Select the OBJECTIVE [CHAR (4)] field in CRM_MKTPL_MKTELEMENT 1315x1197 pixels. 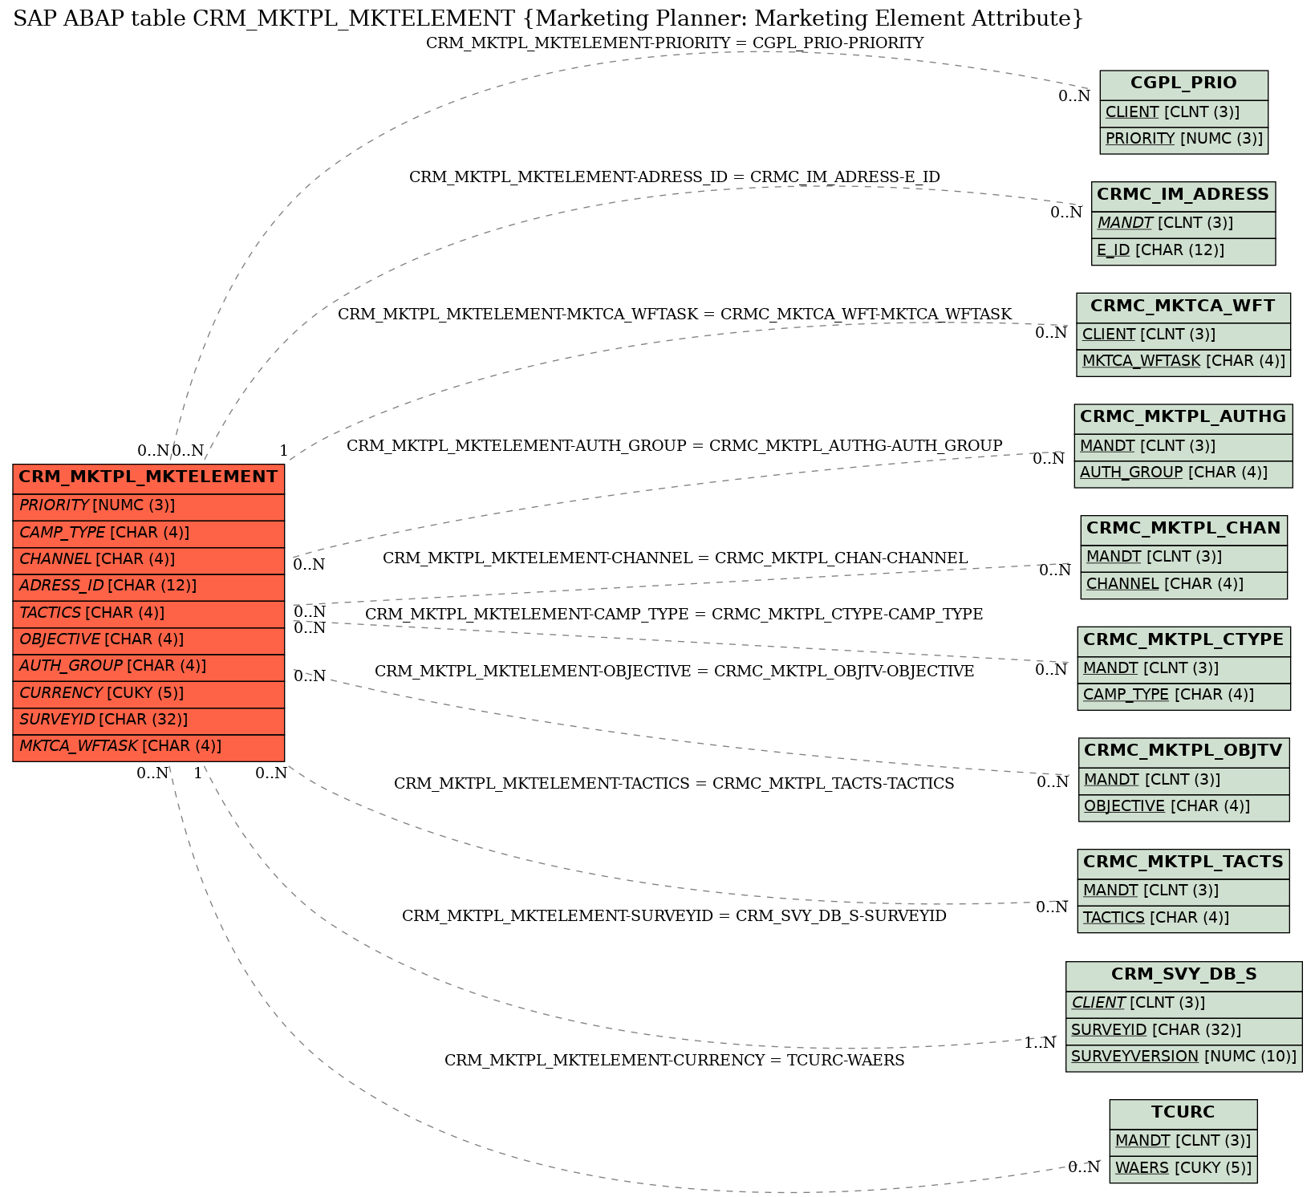point(148,640)
